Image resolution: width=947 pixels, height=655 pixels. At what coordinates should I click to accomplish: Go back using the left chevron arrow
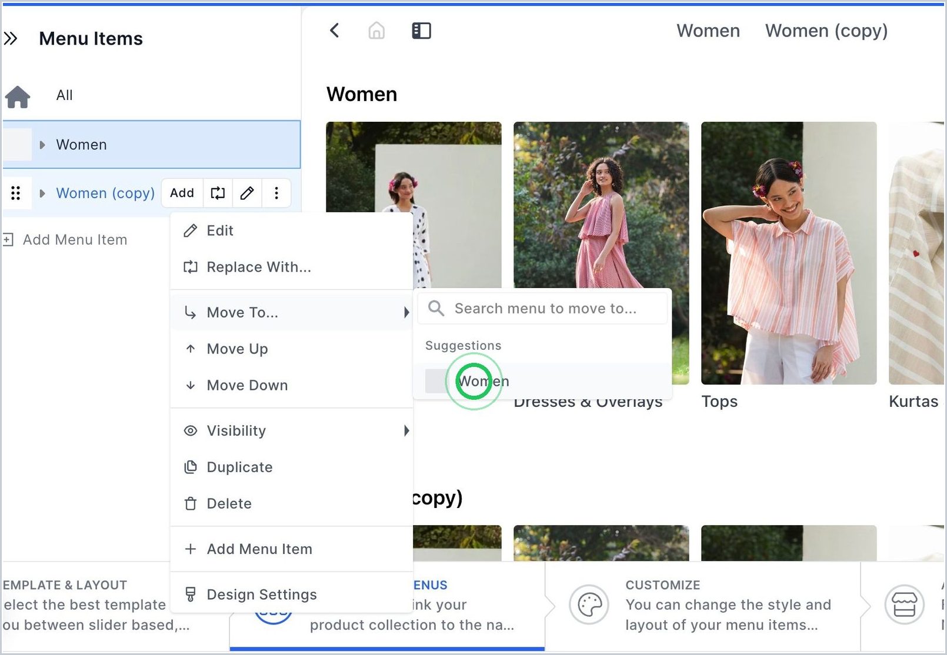[334, 31]
